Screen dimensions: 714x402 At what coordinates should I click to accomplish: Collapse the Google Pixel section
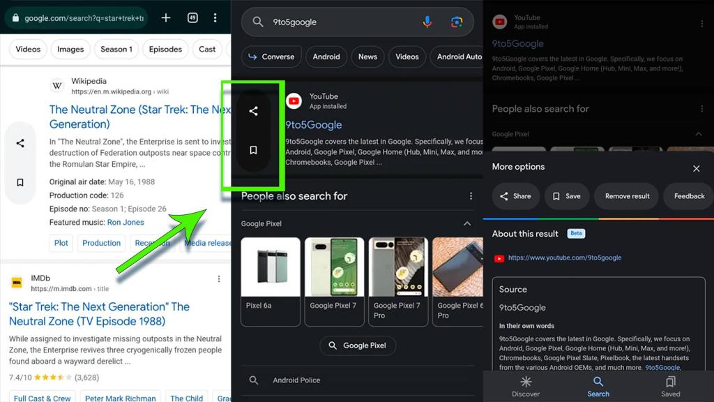point(466,223)
